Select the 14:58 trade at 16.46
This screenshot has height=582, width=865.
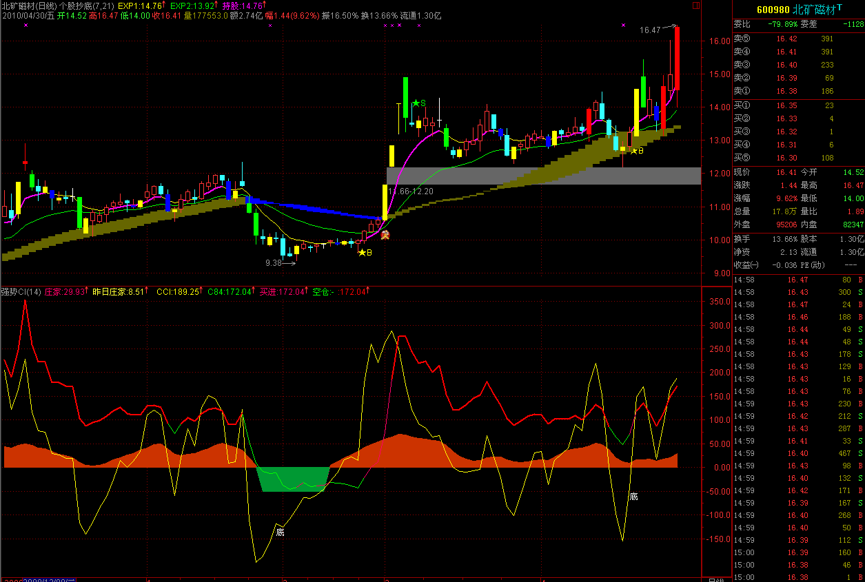pyautogui.click(x=798, y=317)
